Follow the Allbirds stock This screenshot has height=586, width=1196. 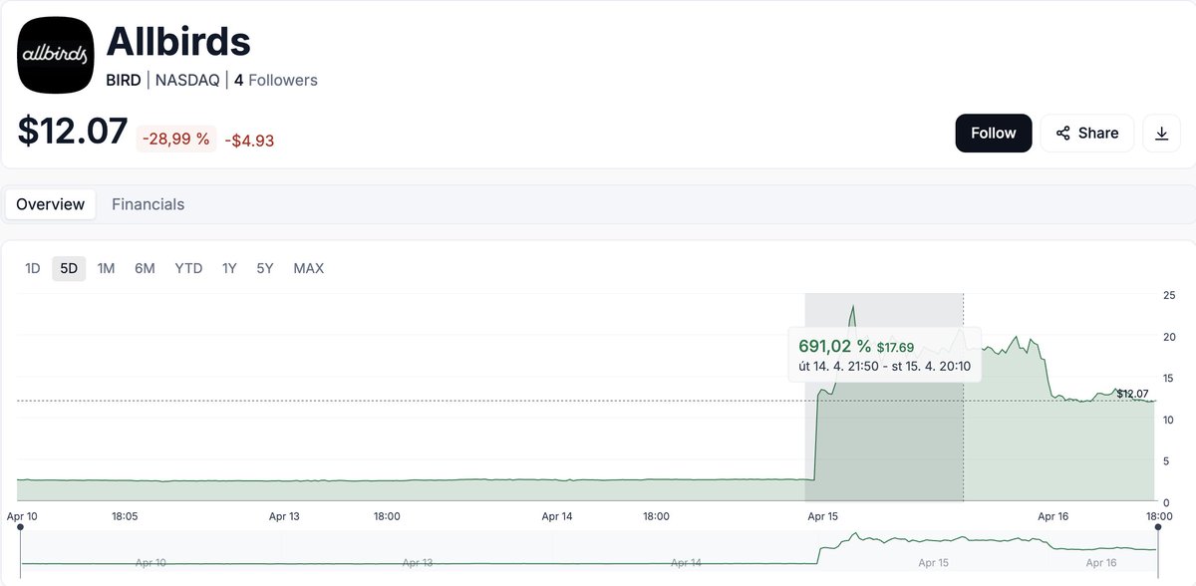pyautogui.click(x=994, y=133)
